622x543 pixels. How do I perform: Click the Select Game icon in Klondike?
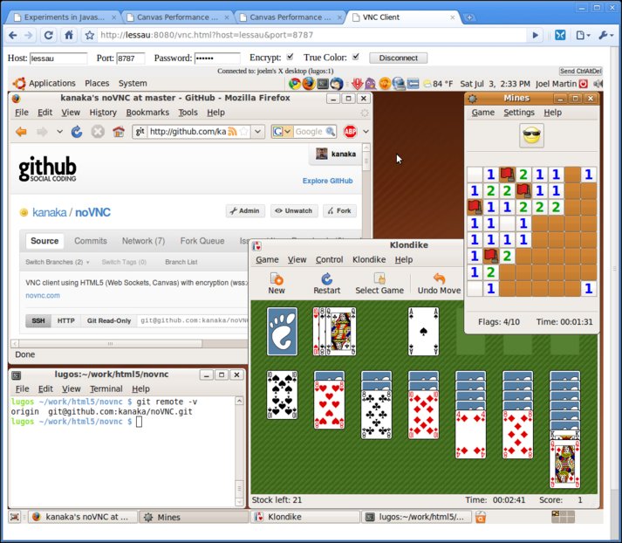click(x=379, y=284)
